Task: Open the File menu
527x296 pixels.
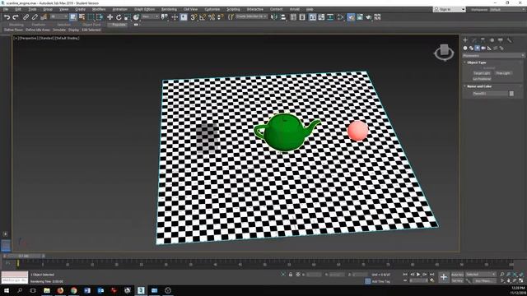Action: pos(6,9)
